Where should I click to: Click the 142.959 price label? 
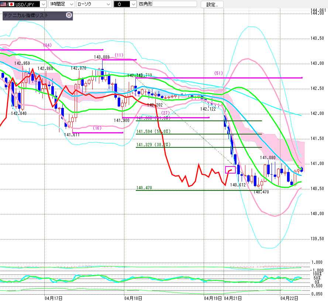[x=22, y=63]
